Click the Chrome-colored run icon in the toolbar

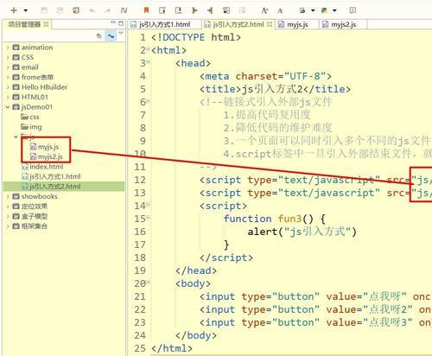(x=324, y=10)
